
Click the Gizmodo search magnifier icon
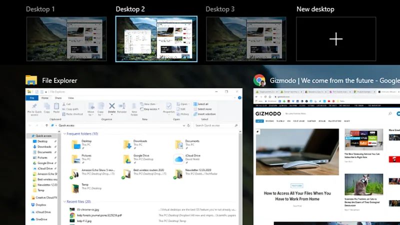click(x=390, y=113)
